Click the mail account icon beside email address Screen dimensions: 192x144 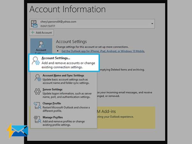point(34,24)
